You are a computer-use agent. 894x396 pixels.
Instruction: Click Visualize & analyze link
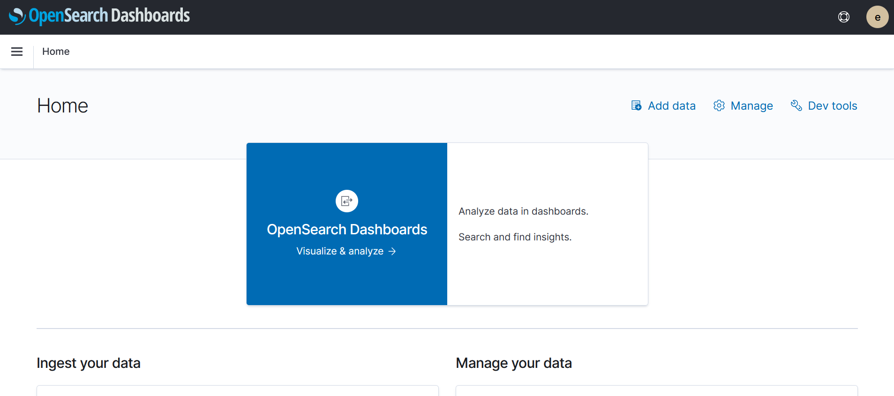click(x=346, y=251)
